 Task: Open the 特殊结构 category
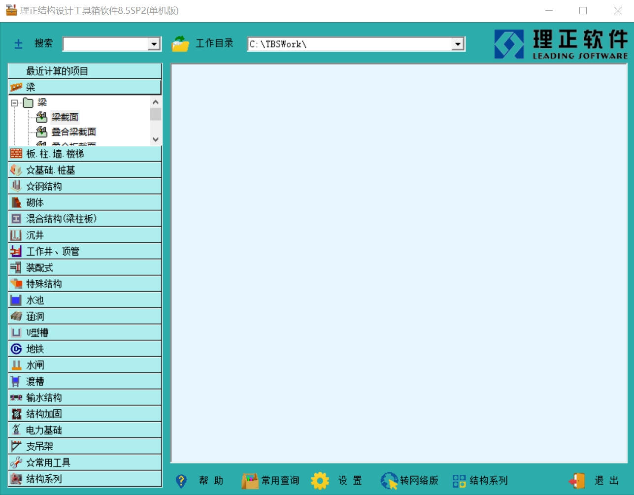tap(85, 284)
